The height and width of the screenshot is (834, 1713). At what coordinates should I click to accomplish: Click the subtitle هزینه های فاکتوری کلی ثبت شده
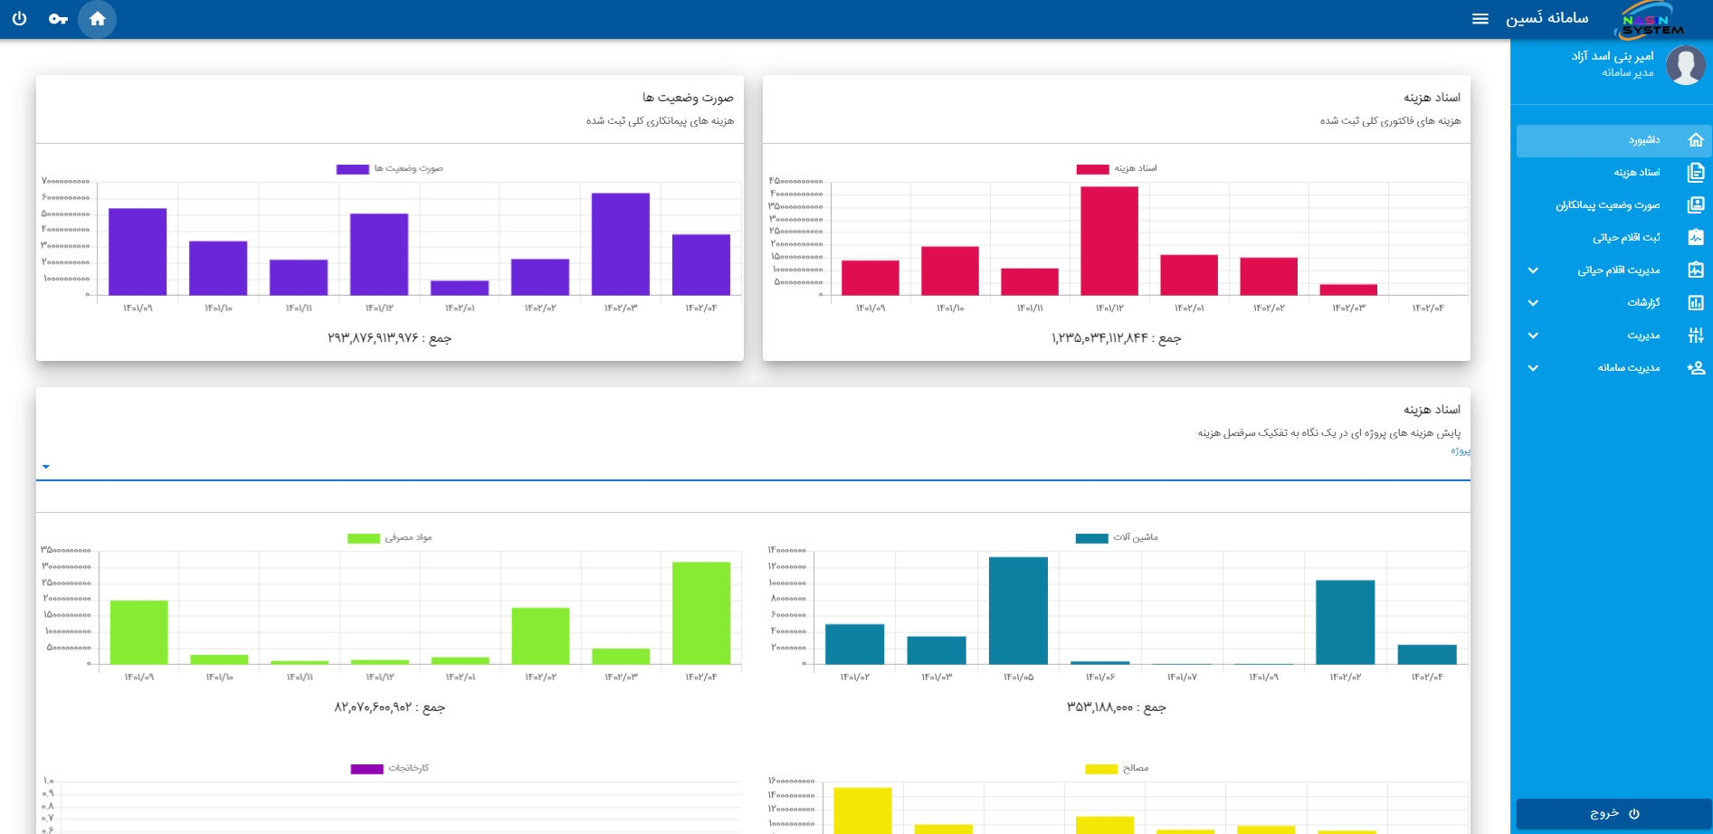(1390, 121)
